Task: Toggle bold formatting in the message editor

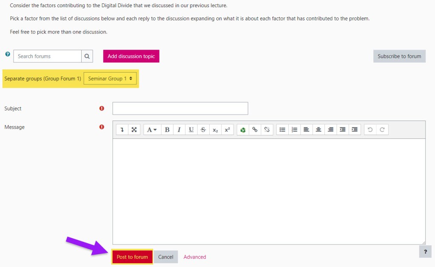Action: 167,130
